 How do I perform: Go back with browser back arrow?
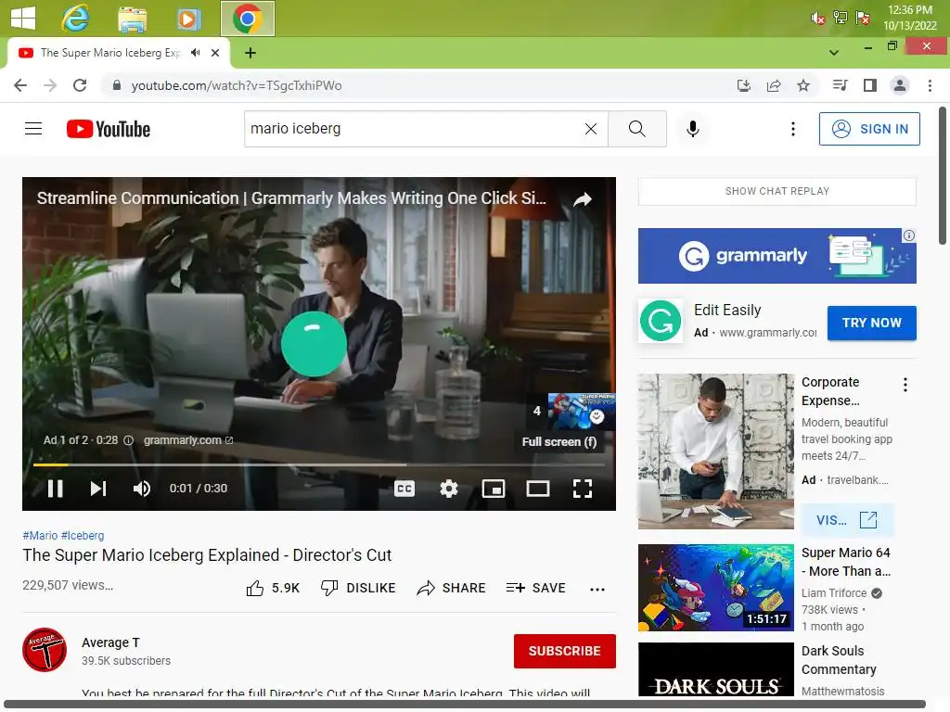pos(20,85)
